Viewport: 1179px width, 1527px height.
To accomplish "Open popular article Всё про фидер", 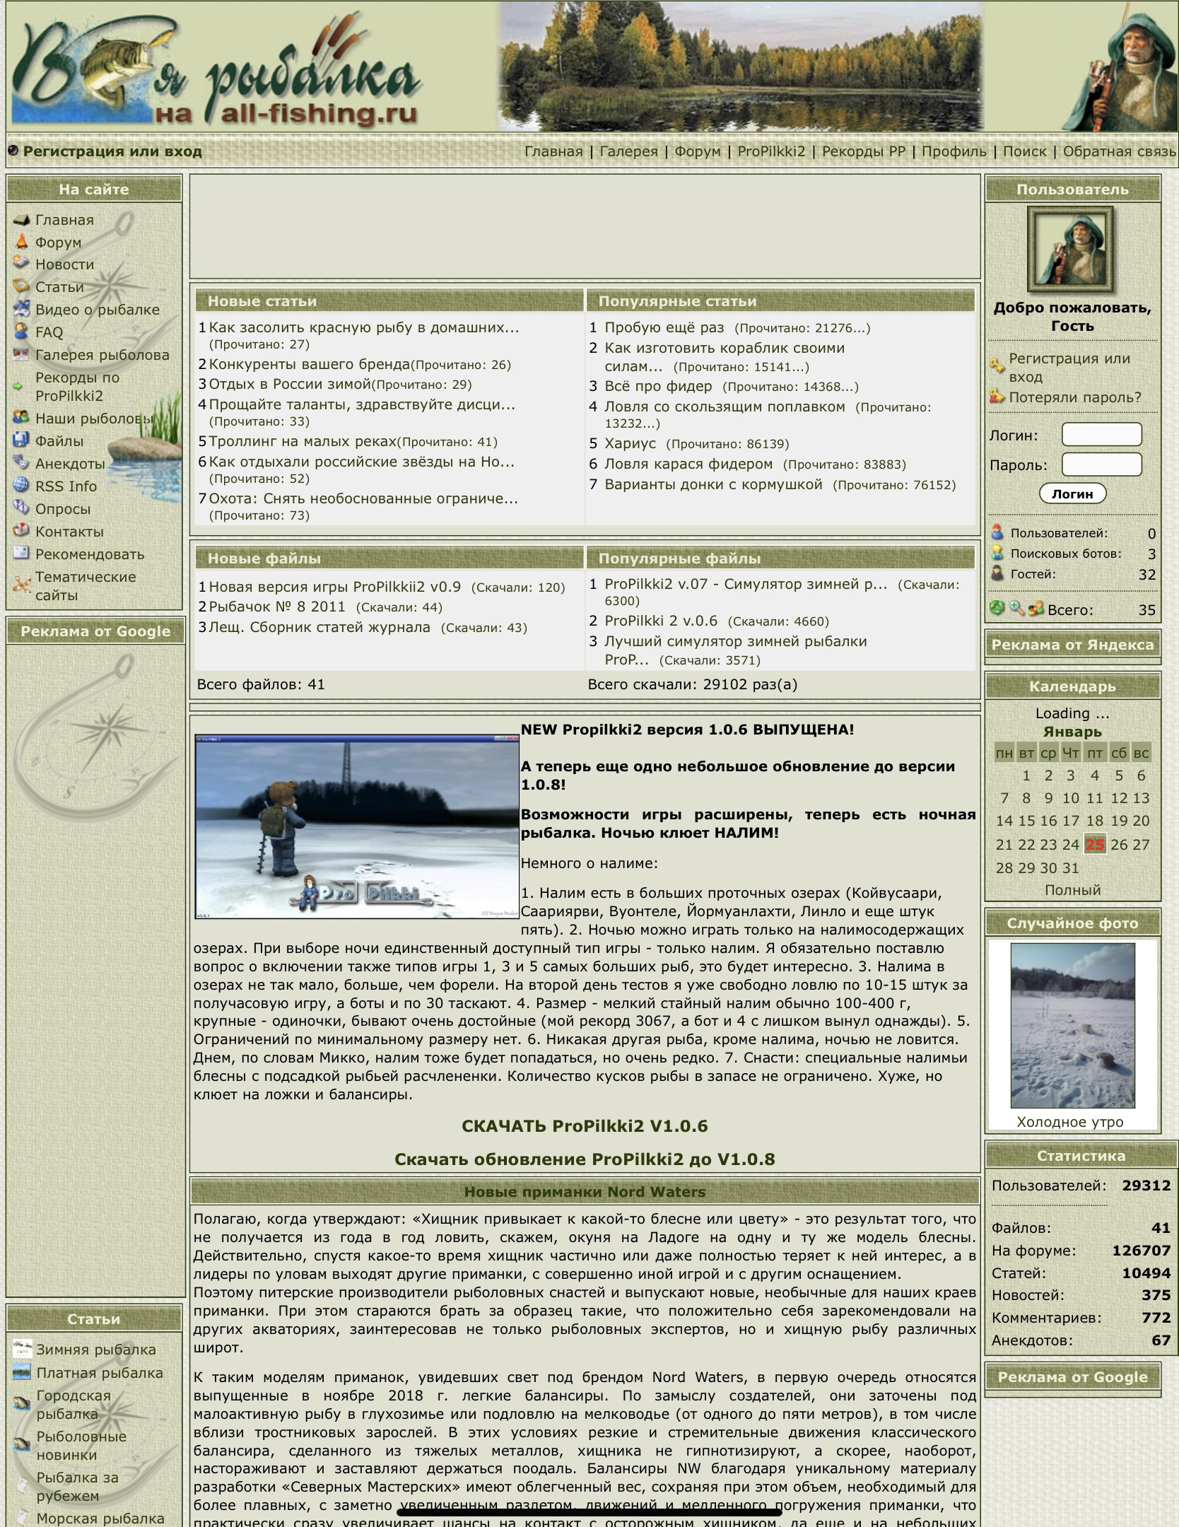I will [x=658, y=386].
